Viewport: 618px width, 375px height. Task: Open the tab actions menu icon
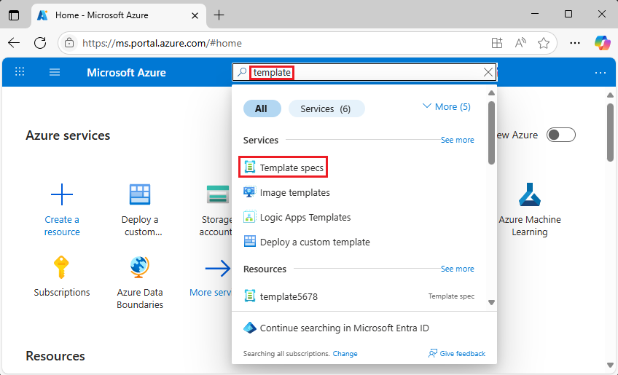pos(14,15)
